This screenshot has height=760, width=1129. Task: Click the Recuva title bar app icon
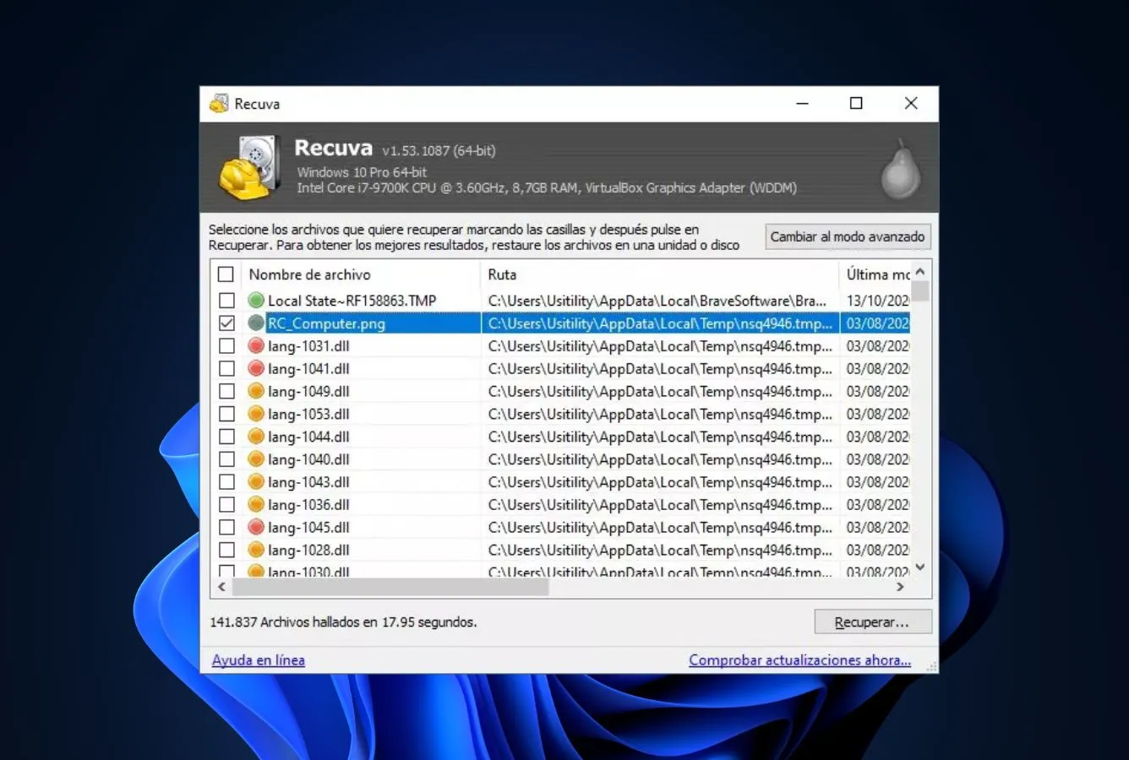pyautogui.click(x=219, y=103)
